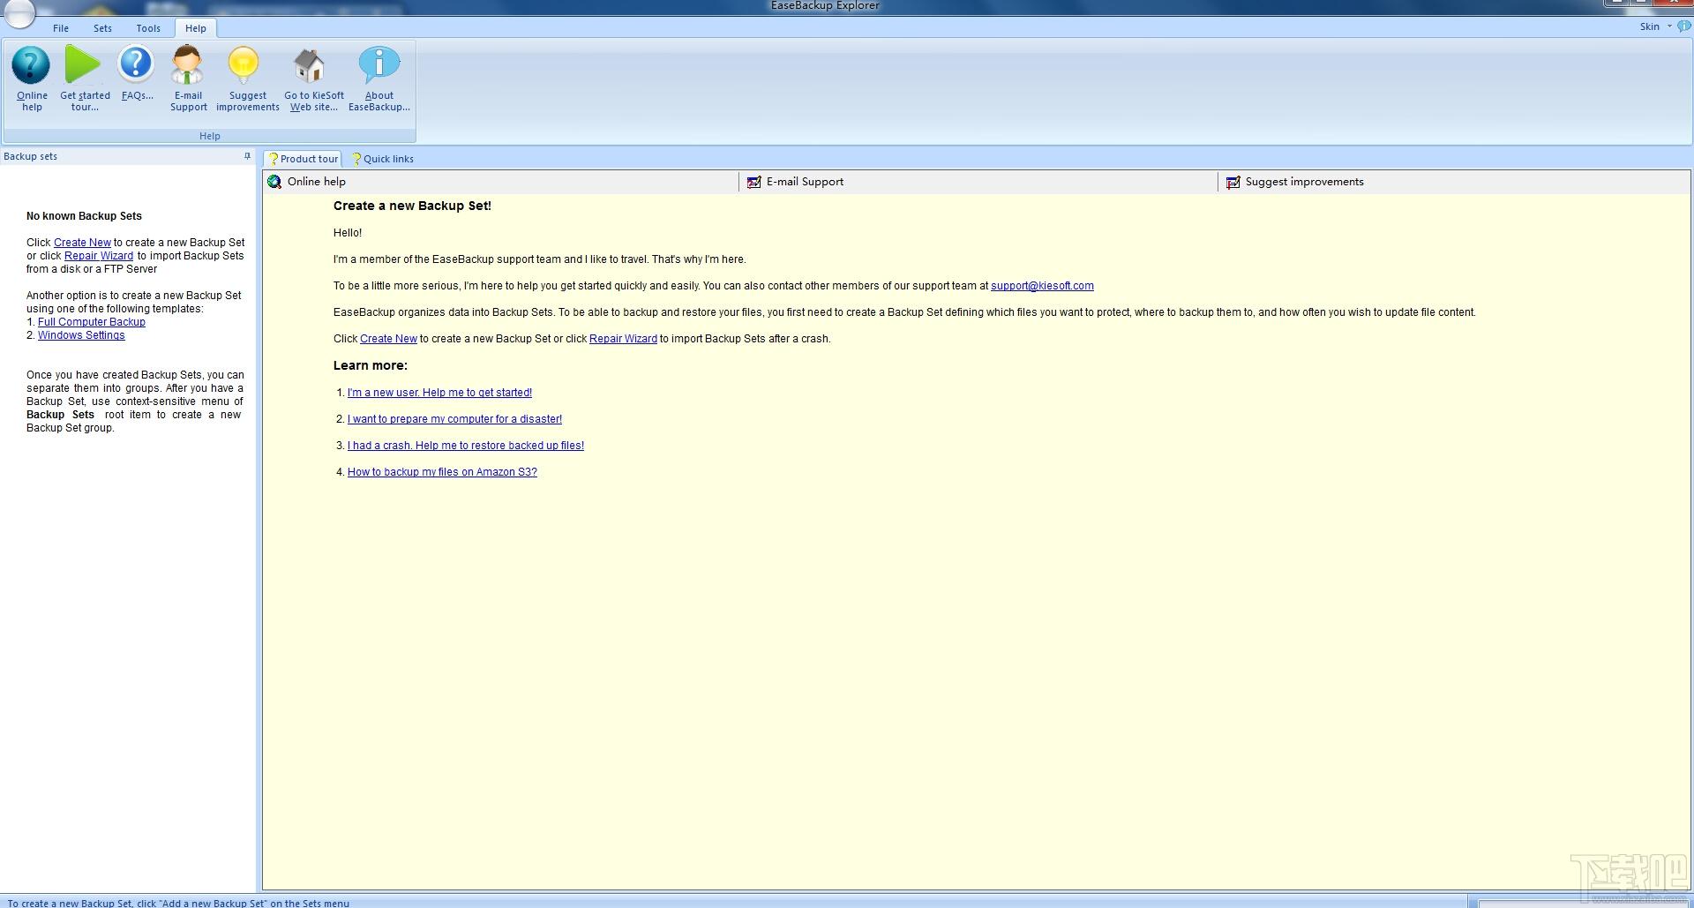
Task: Open the Sets ribbon tab
Action: tap(102, 28)
